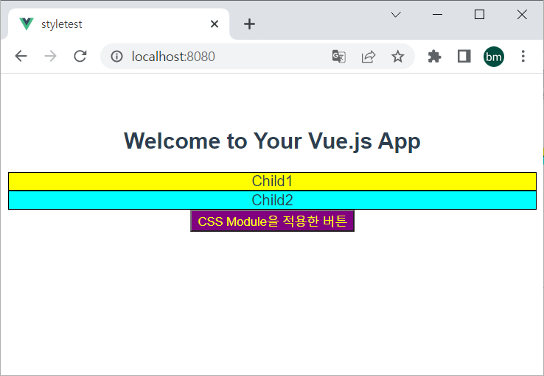The image size is (544, 376).
Task: Bookmark this page with the star icon
Action: pyautogui.click(x=397, y=56)
